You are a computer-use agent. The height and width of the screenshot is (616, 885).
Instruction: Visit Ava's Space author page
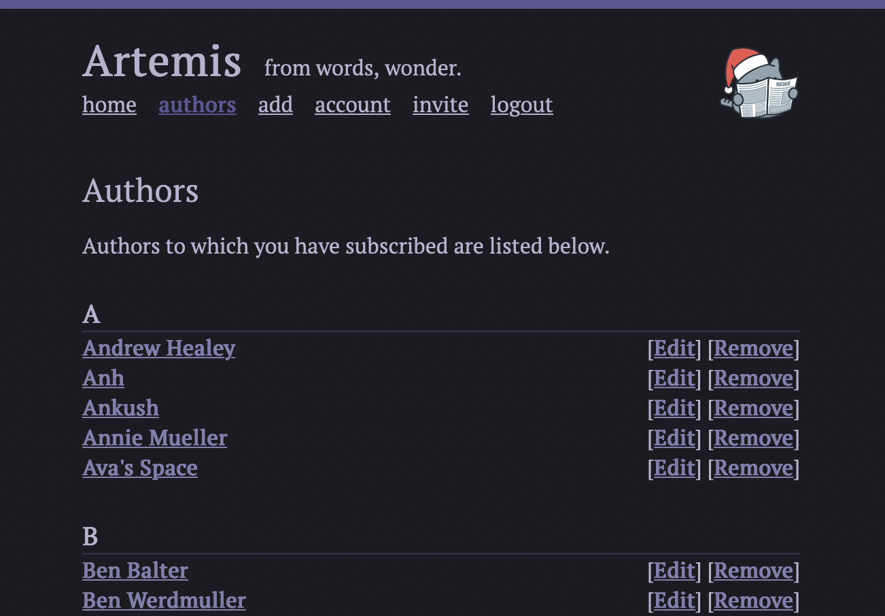(x=139, y=468)
